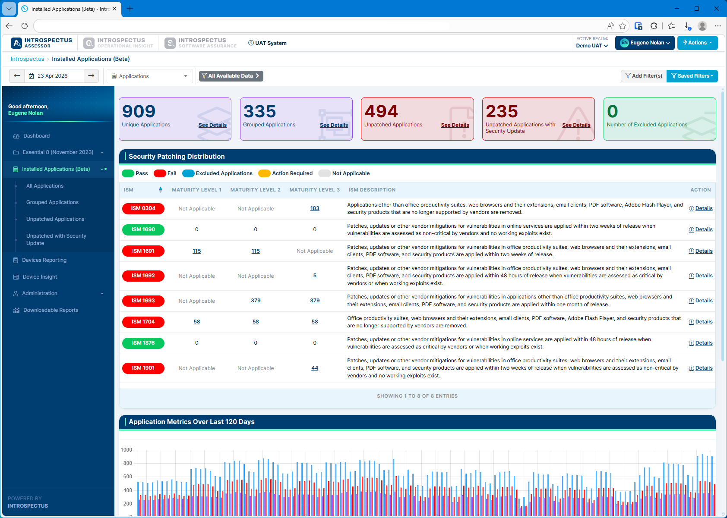The width and height of the screenshot is (727, 518).
Task: Open browser extensions puzzle icon
Action: [654, 26]
